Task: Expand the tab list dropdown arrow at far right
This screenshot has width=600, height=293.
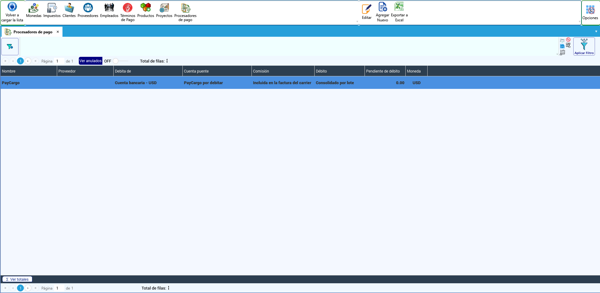Action: [596, 31]
